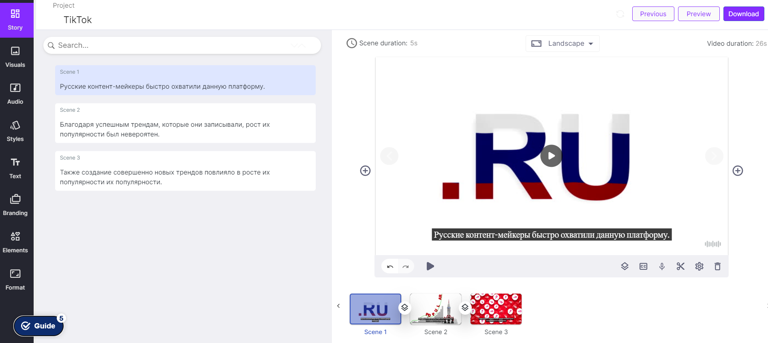Image resolution: width=768 pixels, height=343 pixels.
Task: Select the Scene 2 script card
Action: pyautogui.click(x=185, y=123)
